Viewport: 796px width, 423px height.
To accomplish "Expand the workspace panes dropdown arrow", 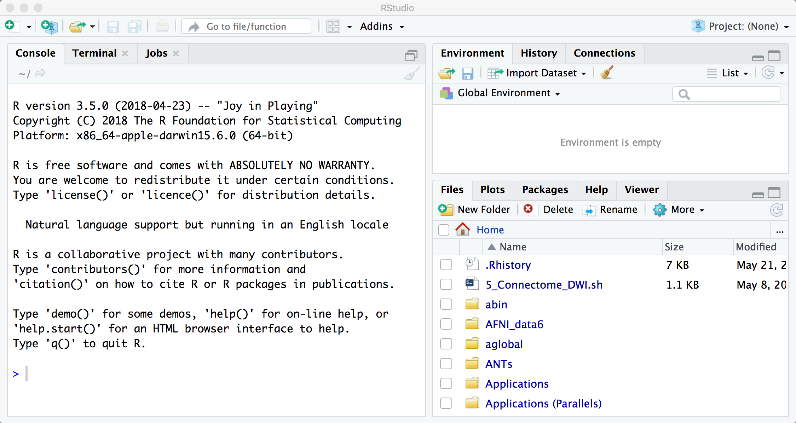I will (x=350, y=27).
